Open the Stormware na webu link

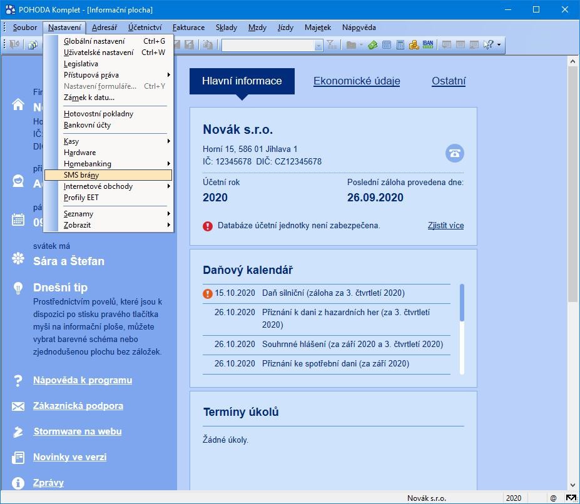click(x=78, y=431)
